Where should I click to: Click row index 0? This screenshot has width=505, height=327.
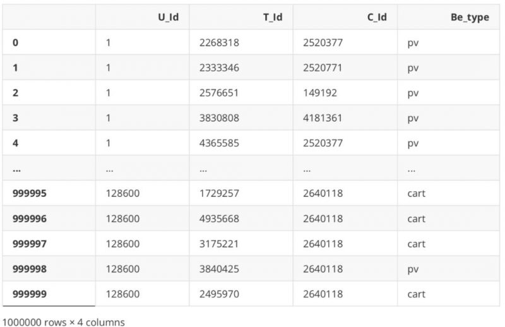click(x=15, y=42)
